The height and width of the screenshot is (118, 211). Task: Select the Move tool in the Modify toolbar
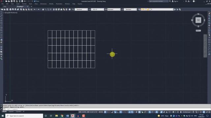coord(209,25)
